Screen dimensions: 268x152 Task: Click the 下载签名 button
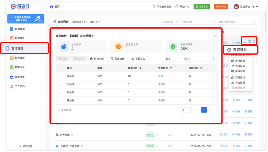pos(138,59)
